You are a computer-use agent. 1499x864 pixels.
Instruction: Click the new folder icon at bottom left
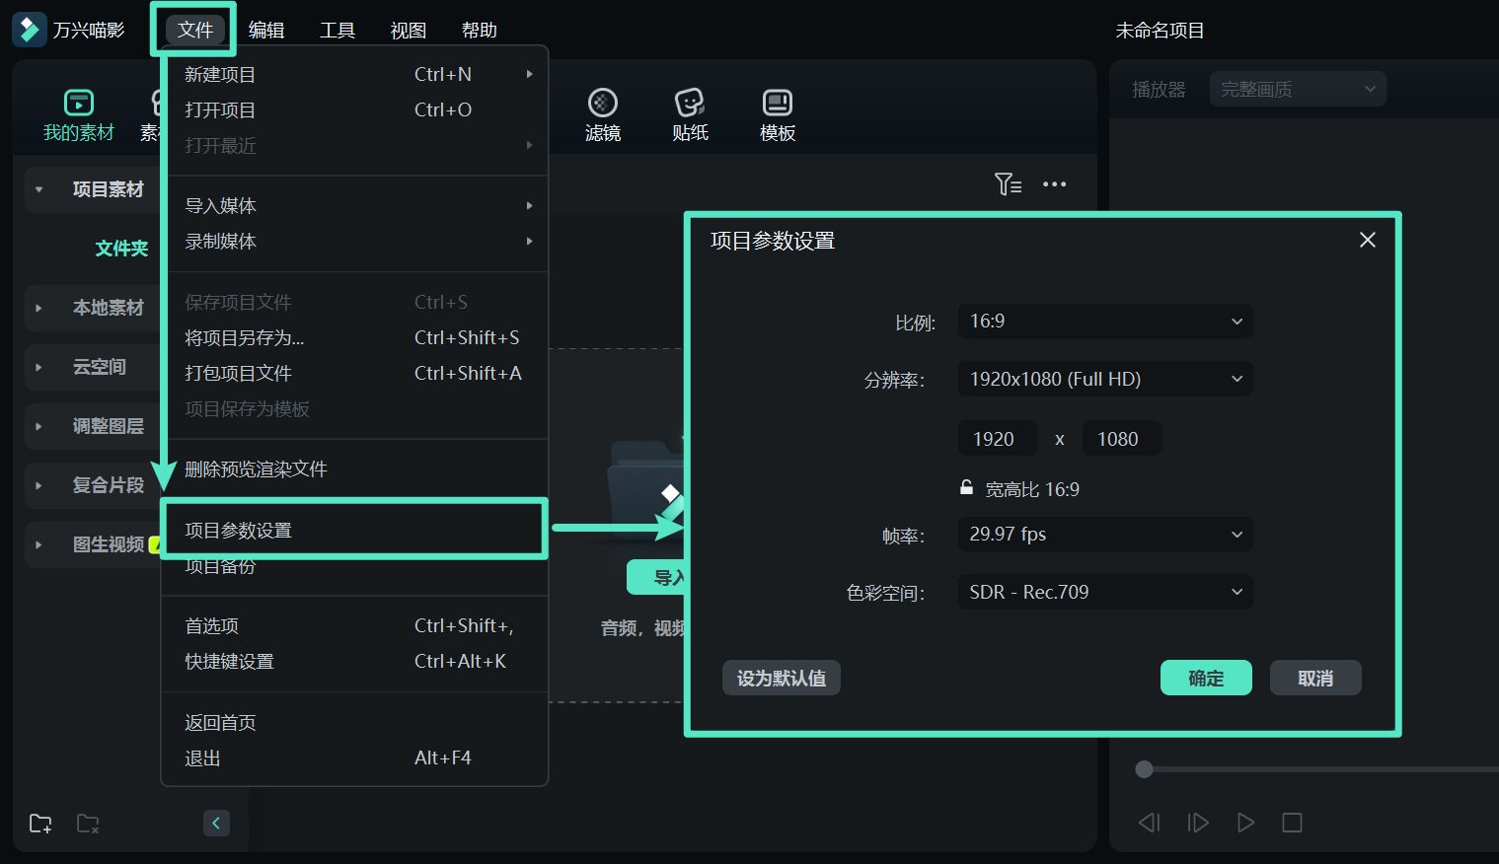coord(40,824)
